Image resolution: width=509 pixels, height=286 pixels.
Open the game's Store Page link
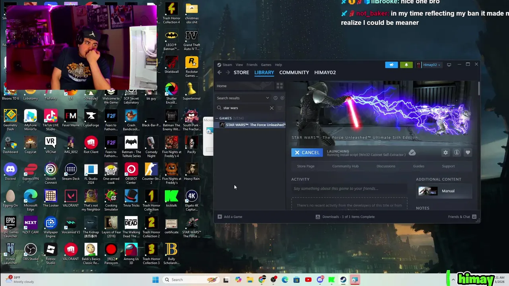pyautogui.click(x=306, y=166)
